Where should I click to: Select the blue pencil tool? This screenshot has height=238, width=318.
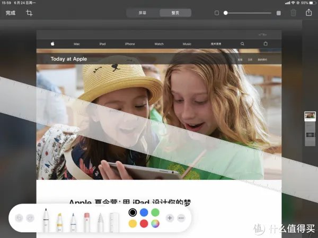tap(73, 222)
